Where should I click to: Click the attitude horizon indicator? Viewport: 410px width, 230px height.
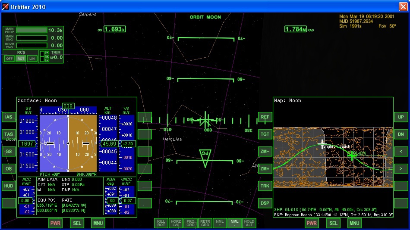tap(68, 143)
